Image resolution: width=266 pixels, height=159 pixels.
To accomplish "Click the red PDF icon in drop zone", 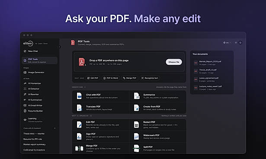I will click(82, 62).
